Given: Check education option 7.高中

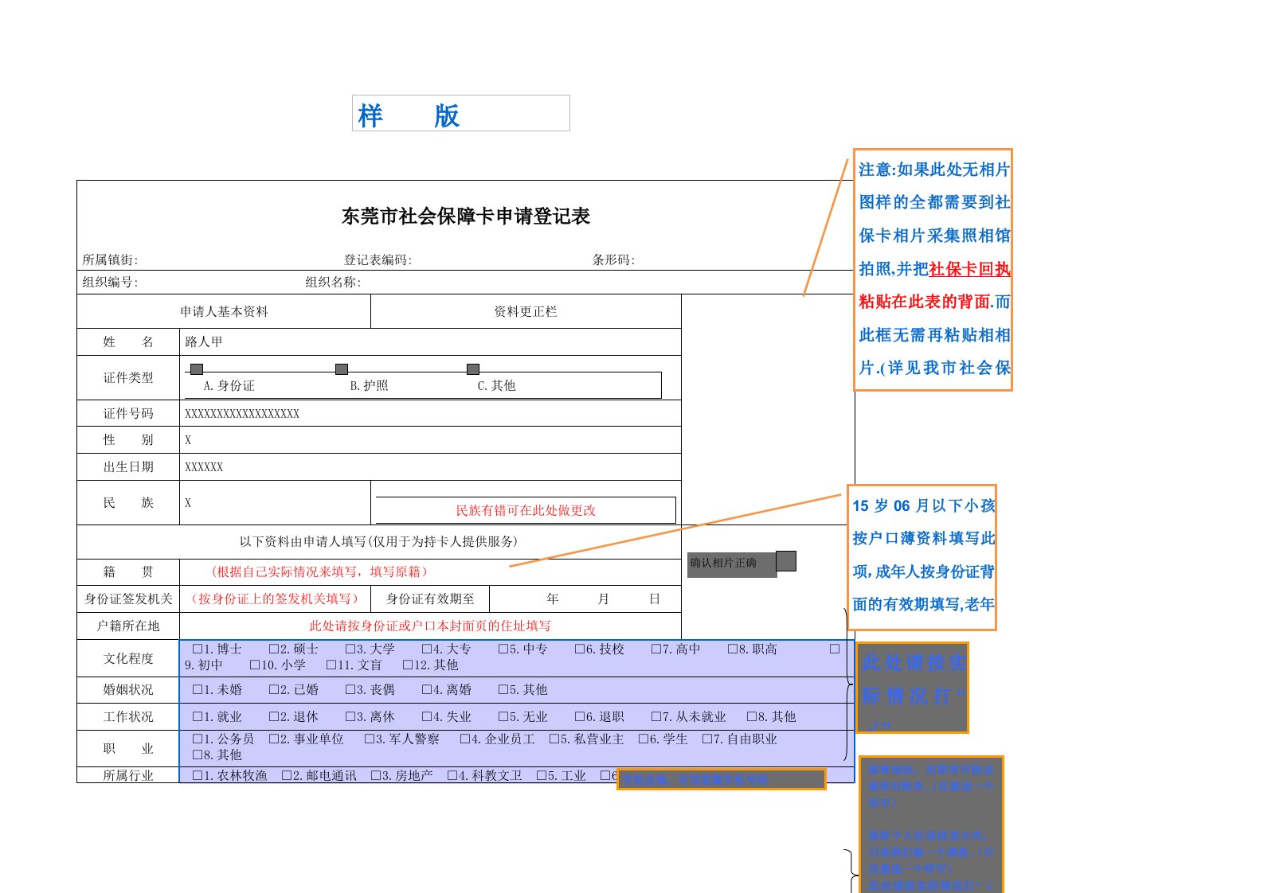Looking at the screenshot, I should click(656, 649).
